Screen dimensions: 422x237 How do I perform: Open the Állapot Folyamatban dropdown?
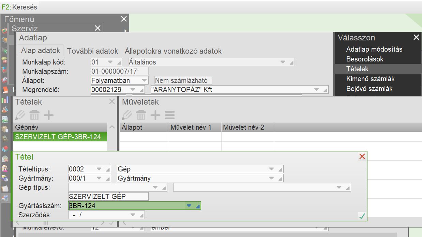(145, 80)
